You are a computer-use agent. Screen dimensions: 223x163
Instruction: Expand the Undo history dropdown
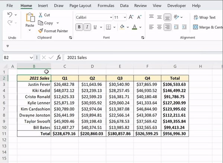pyautogui.click(x=16, y=15)
